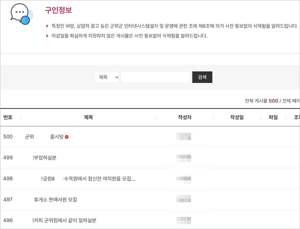Viewport: 300px width, 229px height.
Task: Open post 497 휴게소 판매사원 모집
Action: pos(55,199)
